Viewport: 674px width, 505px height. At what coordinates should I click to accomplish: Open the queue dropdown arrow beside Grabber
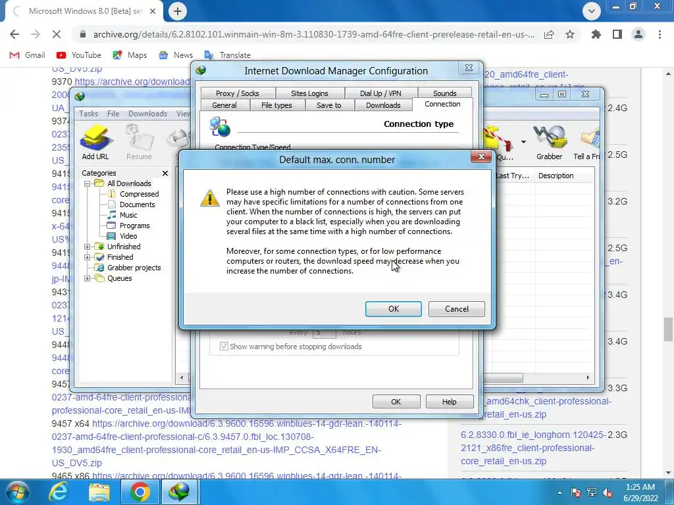point(523,142)
